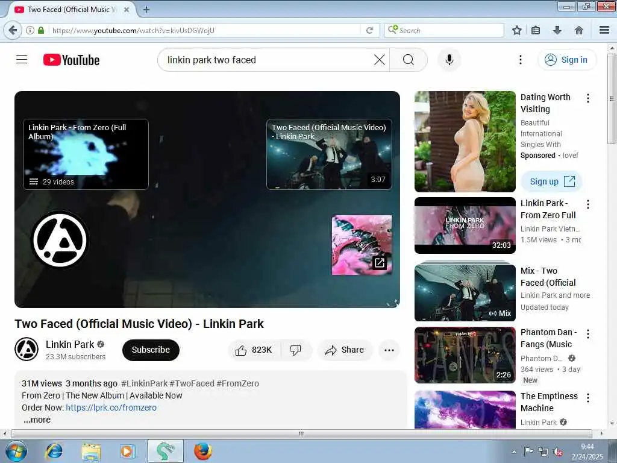Screen dimensions: 617x463
Task: Click the Mix - Two Faced (Official title
Action: point(548,277)
